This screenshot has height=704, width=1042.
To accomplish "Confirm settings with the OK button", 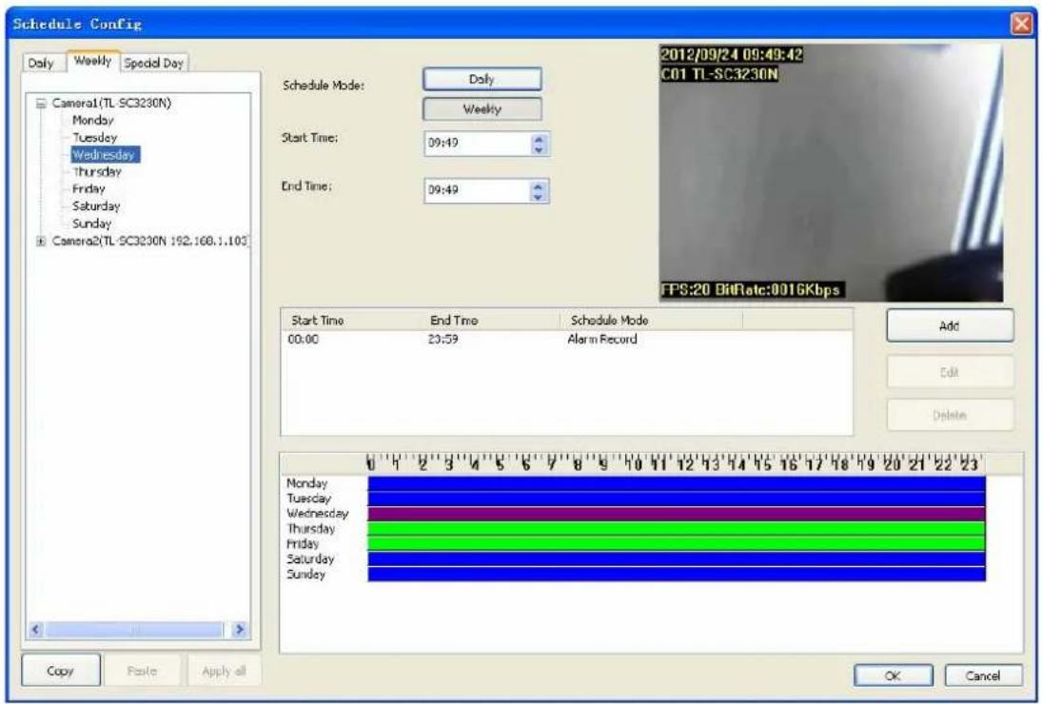I will click(894, 675).
